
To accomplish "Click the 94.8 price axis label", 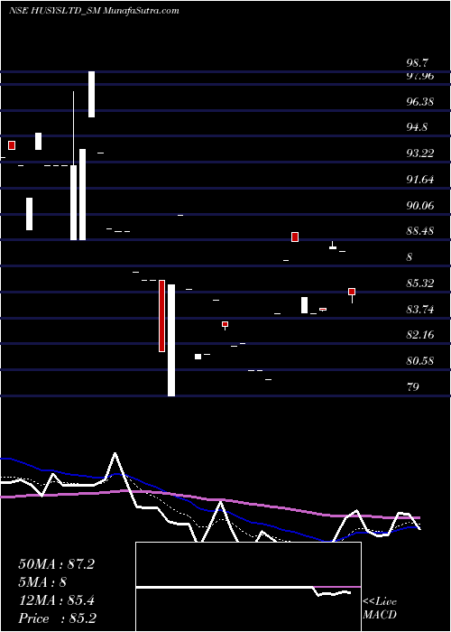I will [x=417, y=127].
